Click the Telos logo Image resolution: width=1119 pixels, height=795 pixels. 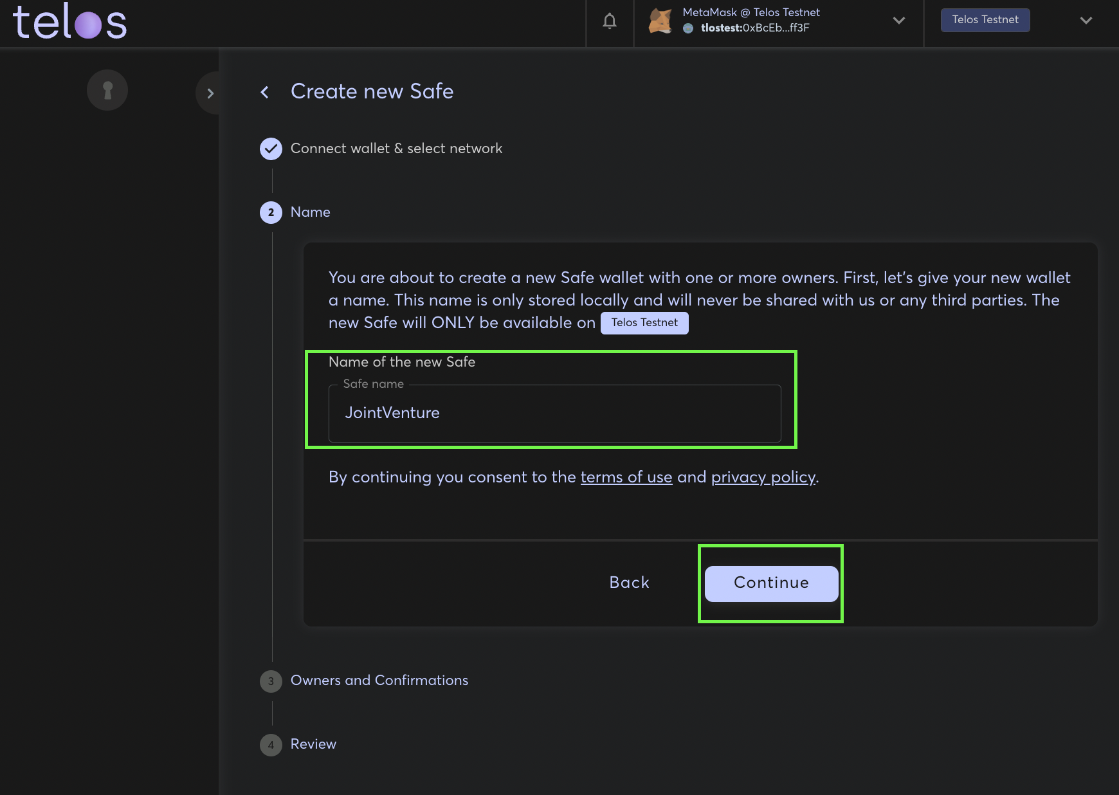[x=69, y=22]
